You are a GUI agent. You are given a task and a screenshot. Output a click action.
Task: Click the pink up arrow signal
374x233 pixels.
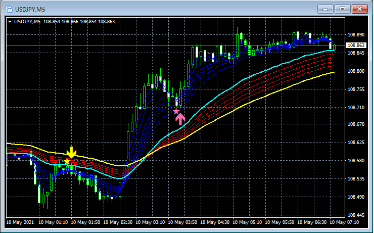point(180,119)
